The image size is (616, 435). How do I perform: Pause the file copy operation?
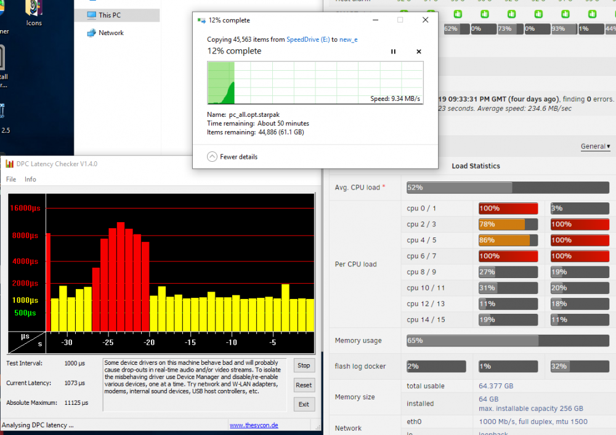pos(393,52)
